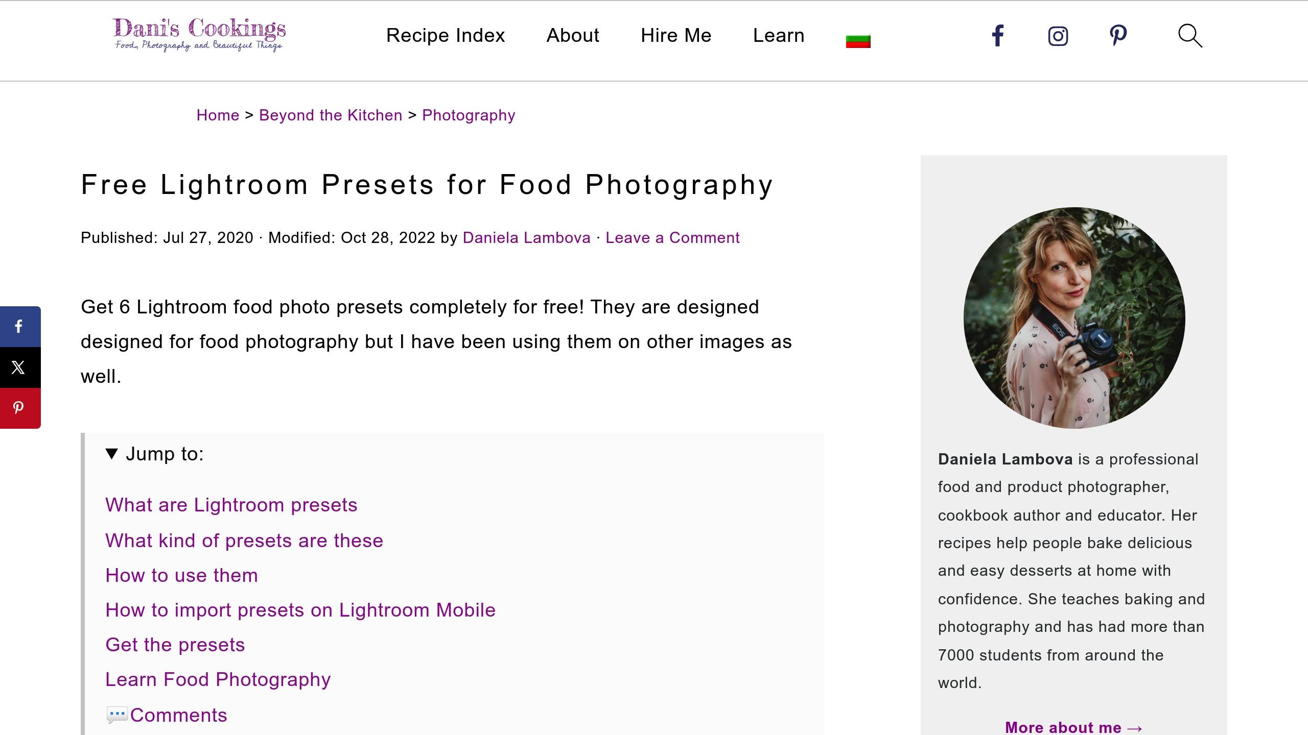This screenshot has width=1308, height=735.
Task: Go to Home breadcrumb
Action: tap(218, 115)
